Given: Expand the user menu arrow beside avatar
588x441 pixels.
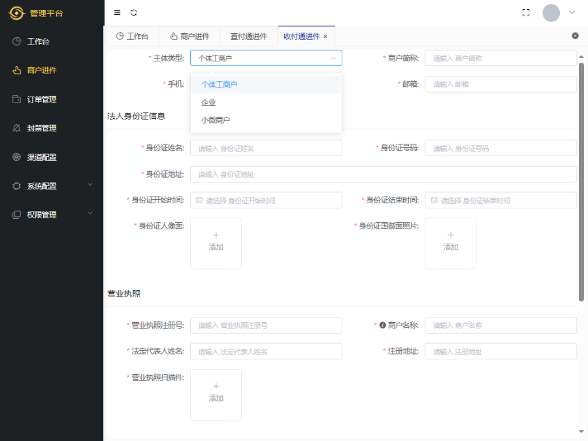Looking at the screenshot, I should (x=572, y=13).
